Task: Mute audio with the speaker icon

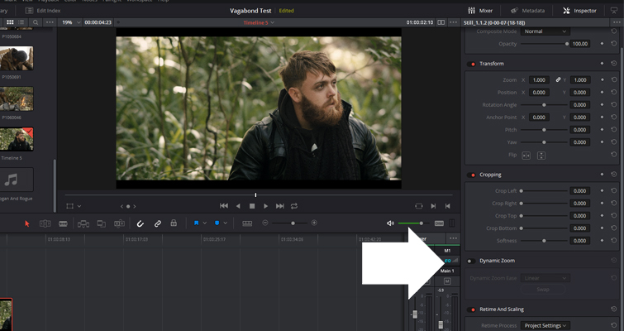Action: tap(390, 223)
